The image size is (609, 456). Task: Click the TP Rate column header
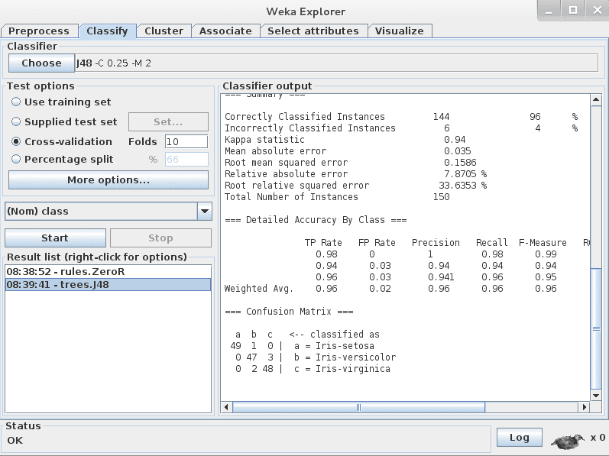point(323,243)
